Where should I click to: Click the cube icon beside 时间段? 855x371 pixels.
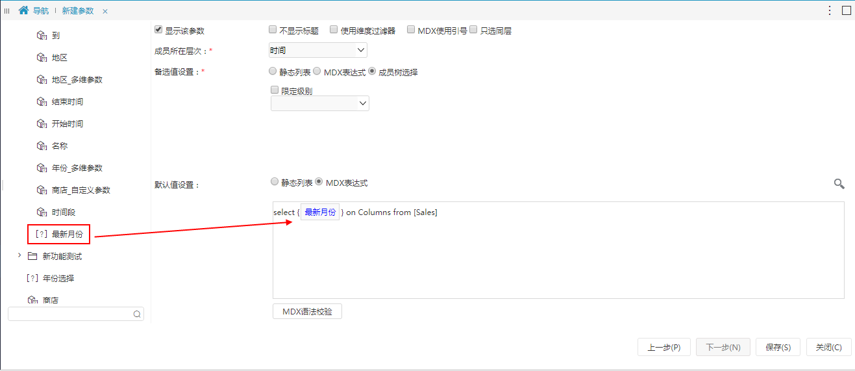pyautogui.click(x=42, y=212)
